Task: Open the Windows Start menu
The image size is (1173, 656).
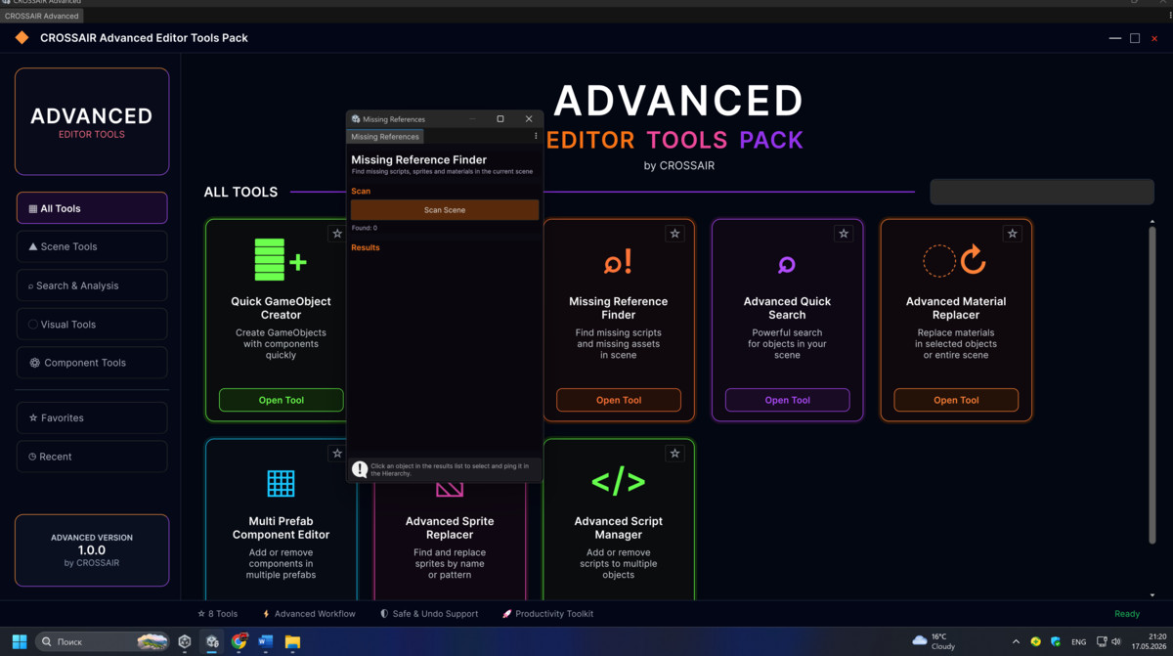Action: point(19,641)
